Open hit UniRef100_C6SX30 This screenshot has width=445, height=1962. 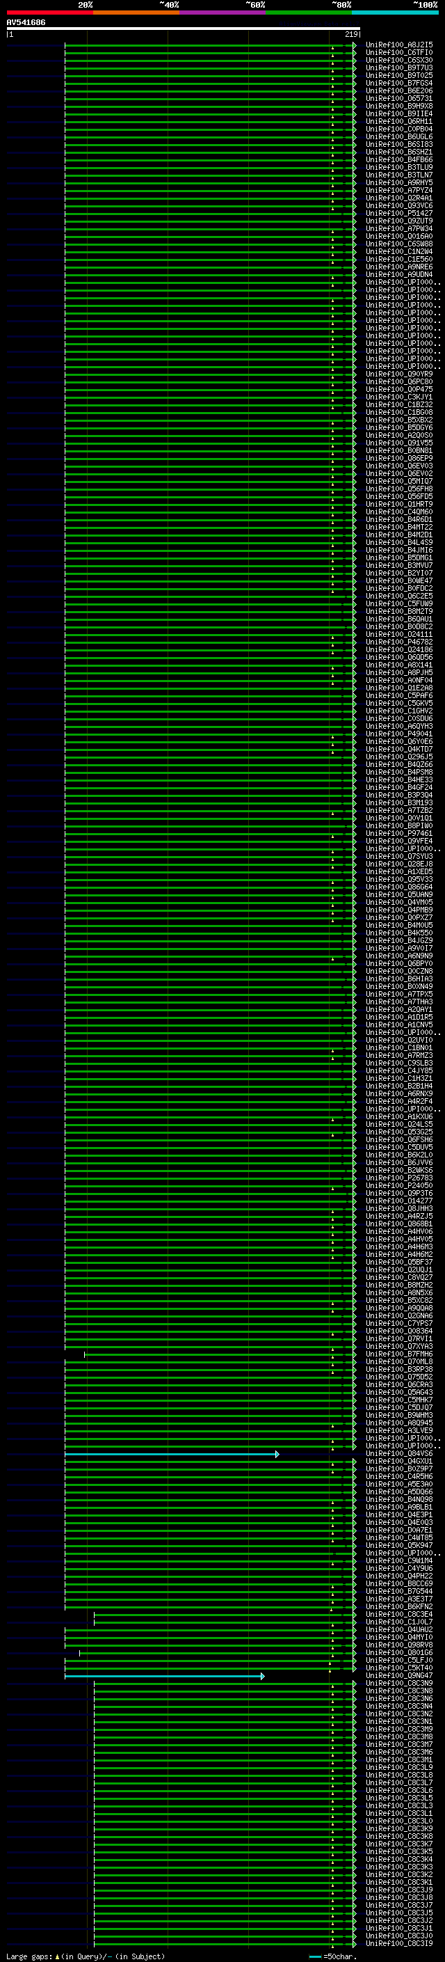(399, 60)
